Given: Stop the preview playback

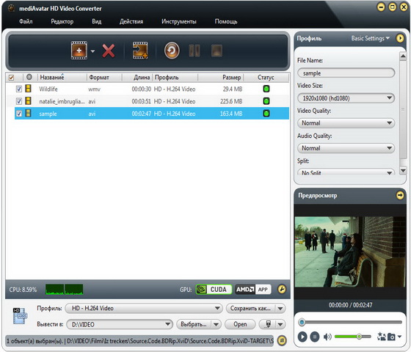Looking at the screenshot, I should pyautogui.click(x=315, y=337).
